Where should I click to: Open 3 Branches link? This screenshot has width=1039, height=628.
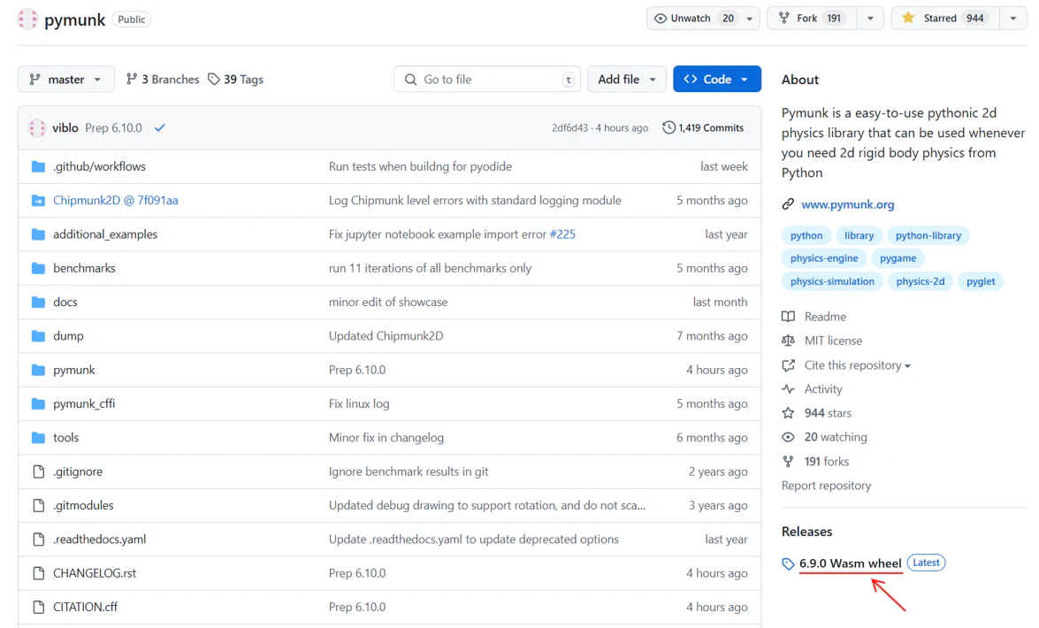163,79
